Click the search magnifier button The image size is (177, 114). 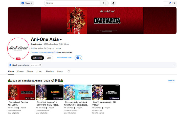pos(104,3)
